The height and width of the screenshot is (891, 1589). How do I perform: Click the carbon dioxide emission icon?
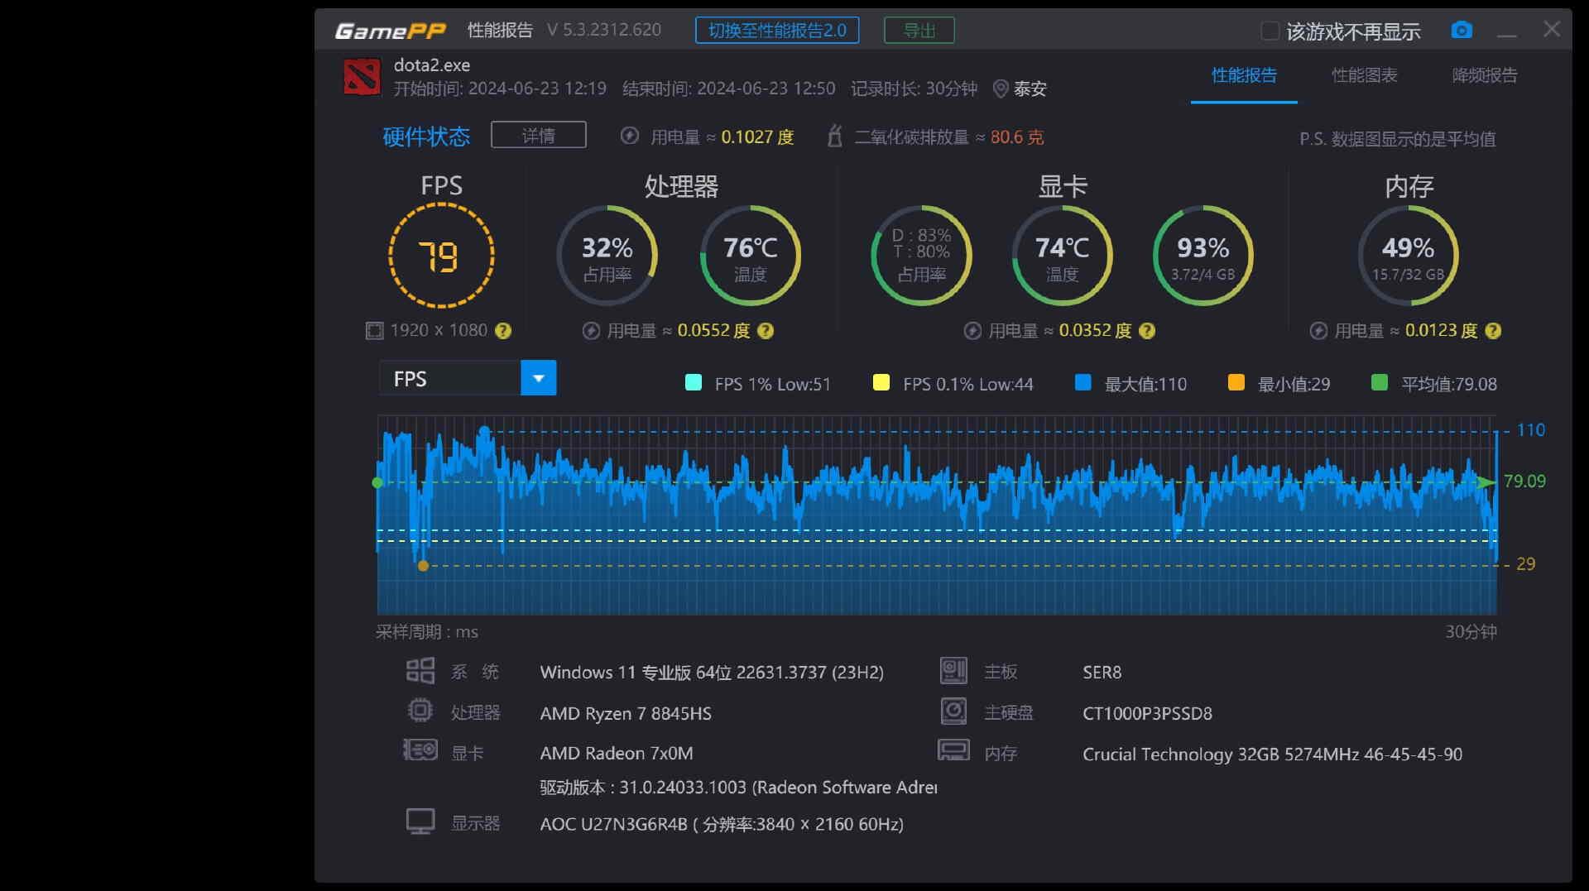pos(834,137)
